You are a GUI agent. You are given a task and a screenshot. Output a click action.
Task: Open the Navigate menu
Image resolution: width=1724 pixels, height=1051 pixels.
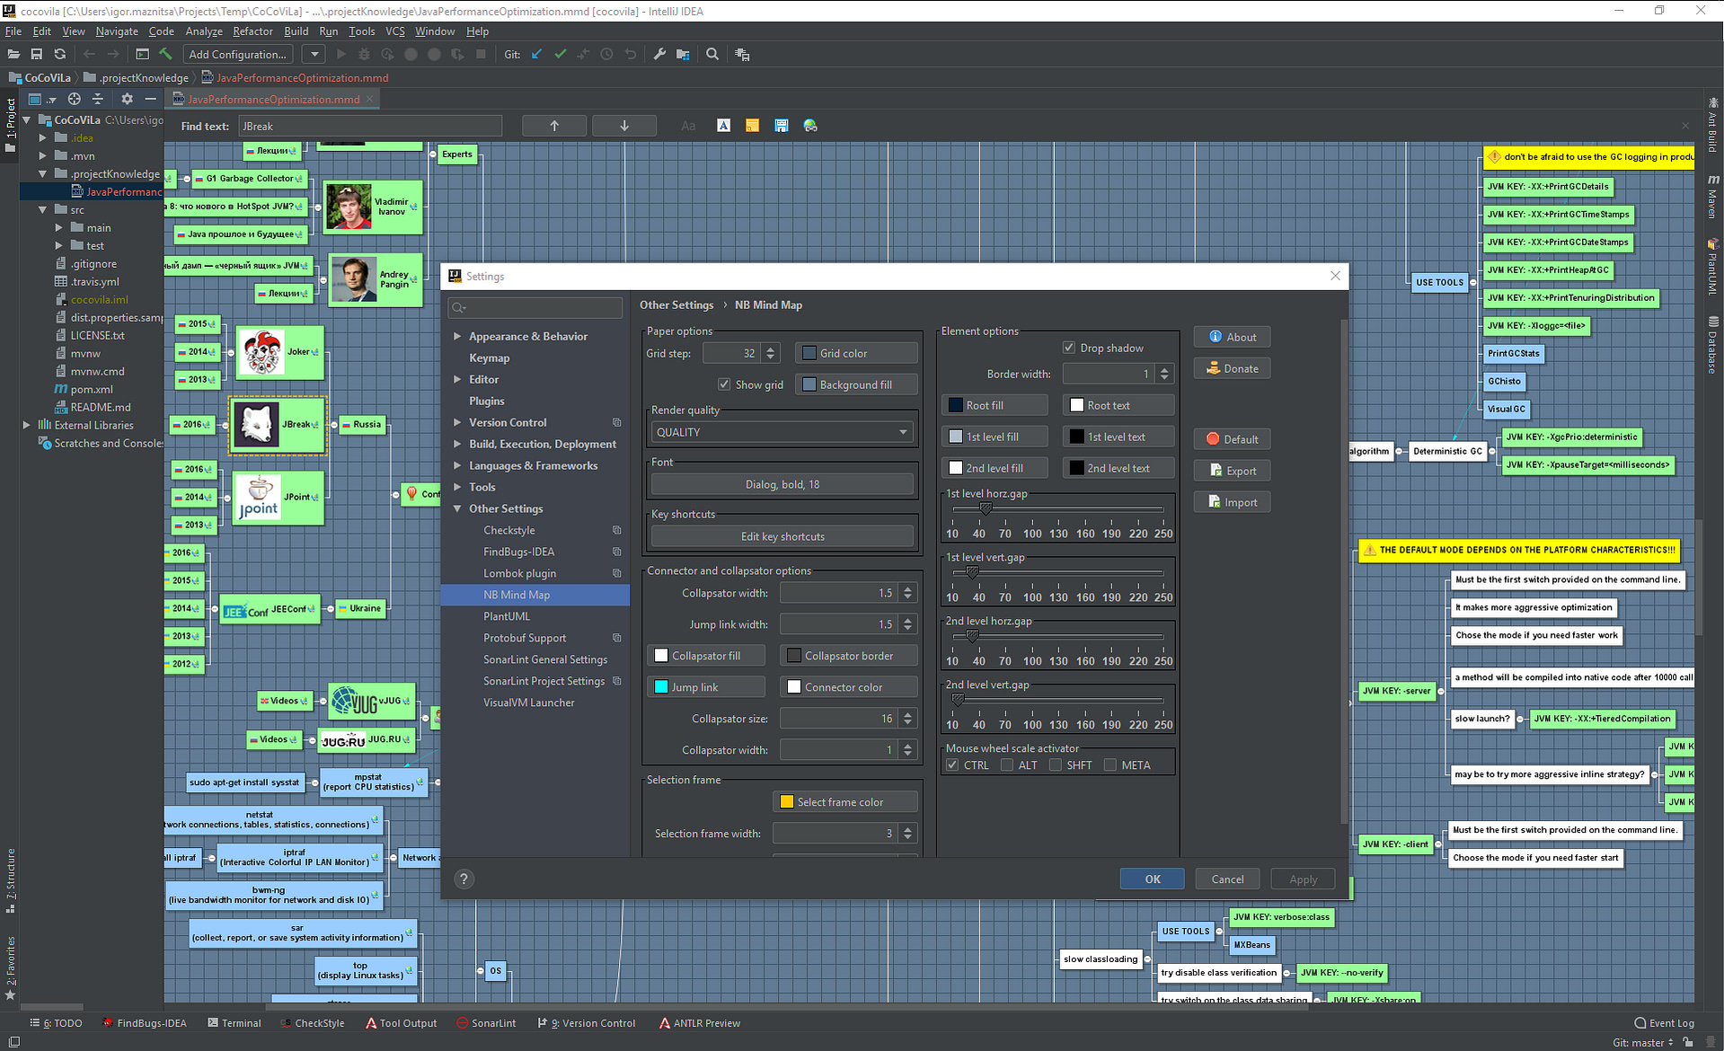pyautogui.click(x=117, y=31)
